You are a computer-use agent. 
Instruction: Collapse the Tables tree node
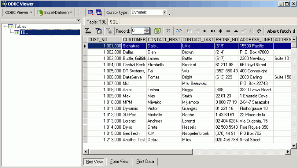(x=5, y=27)
